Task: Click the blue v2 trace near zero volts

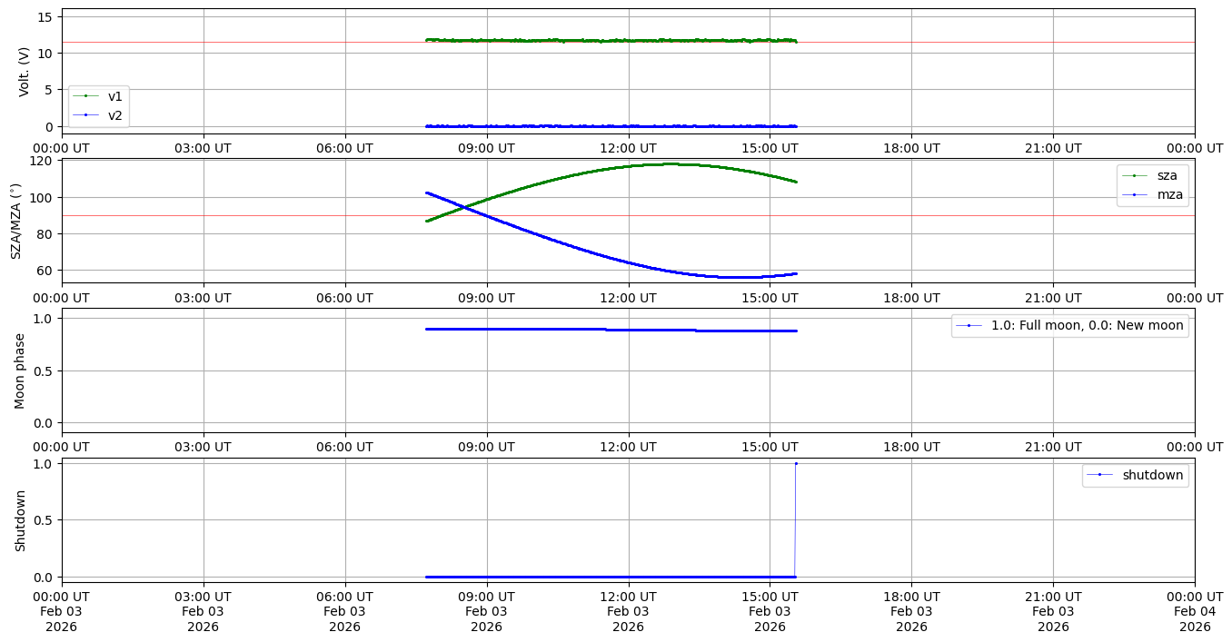Action: point(609,126)
